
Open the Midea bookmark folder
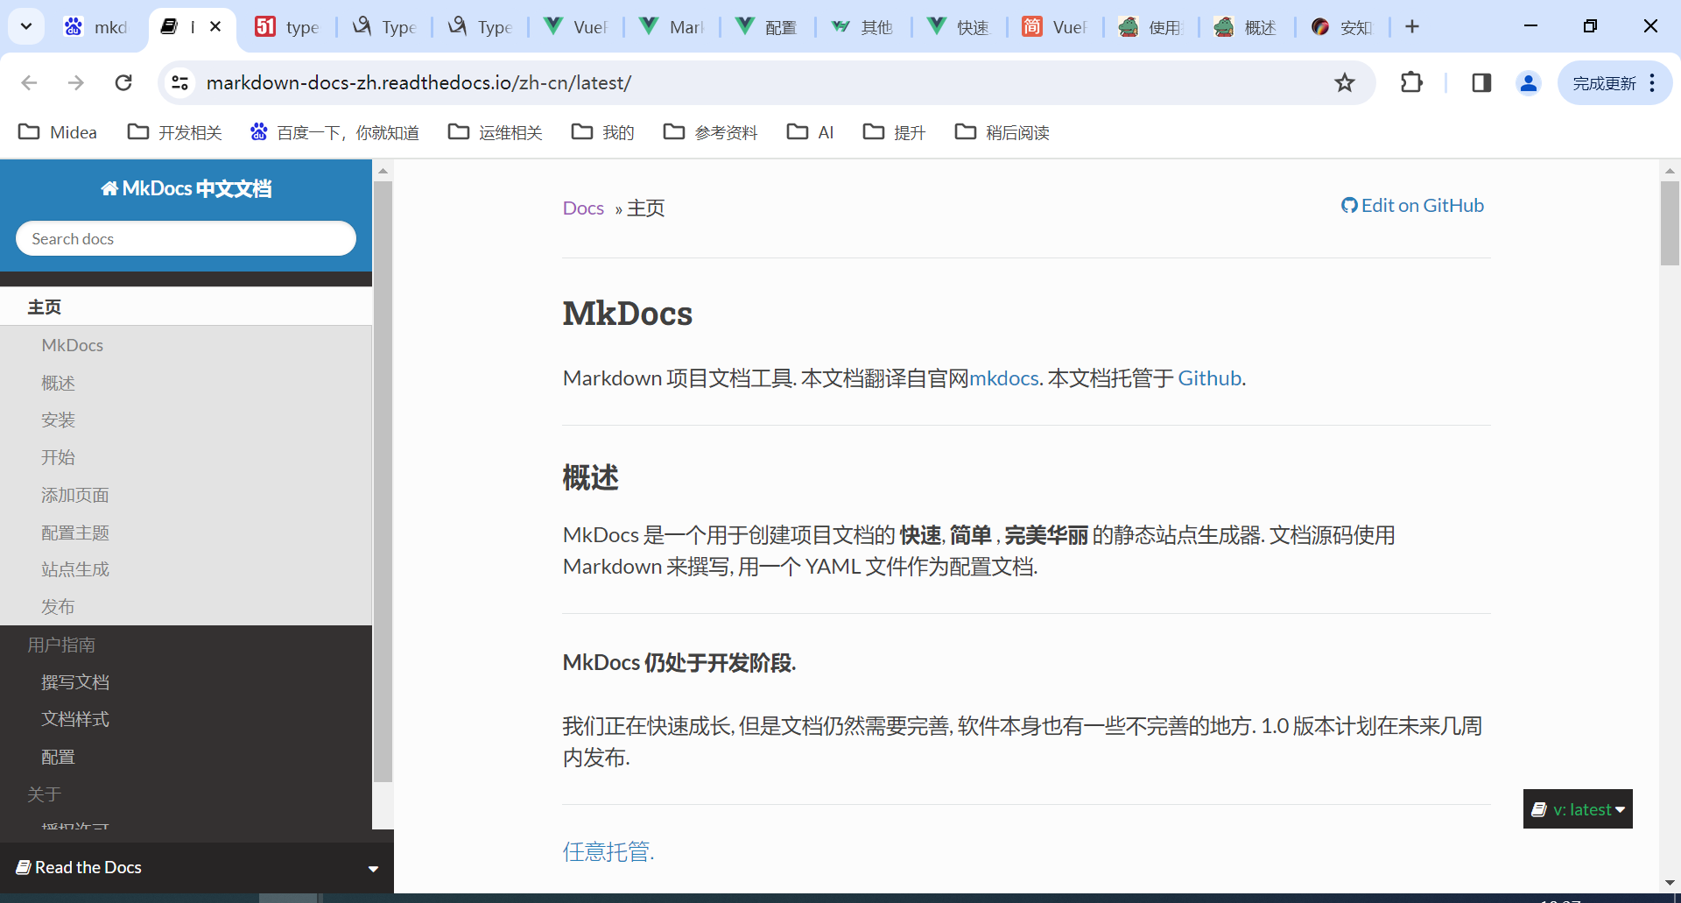(x=58, y=132)
